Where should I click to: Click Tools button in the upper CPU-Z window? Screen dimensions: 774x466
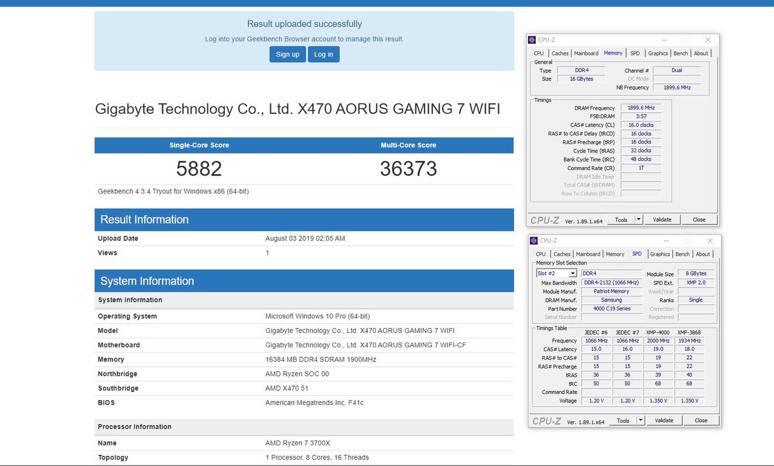[621, 220]
